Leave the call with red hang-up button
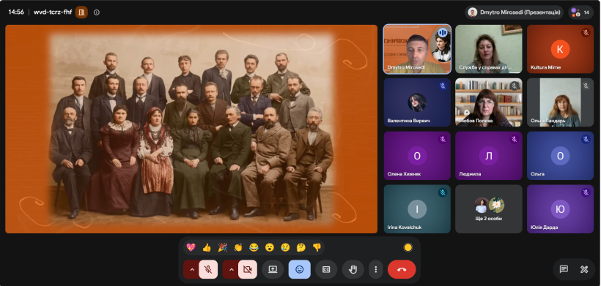Viewport: 601px width, 286px height. coord(402,270)
